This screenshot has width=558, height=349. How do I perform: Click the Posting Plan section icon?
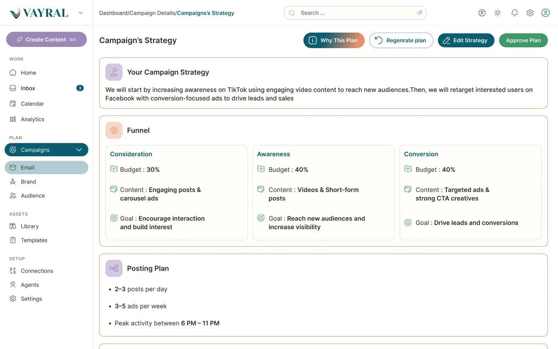tap(114, 268)
